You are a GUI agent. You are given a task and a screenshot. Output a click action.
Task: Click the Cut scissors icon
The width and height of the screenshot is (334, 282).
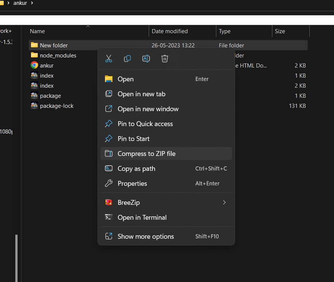pyautogui.click(x=109, y=59)
